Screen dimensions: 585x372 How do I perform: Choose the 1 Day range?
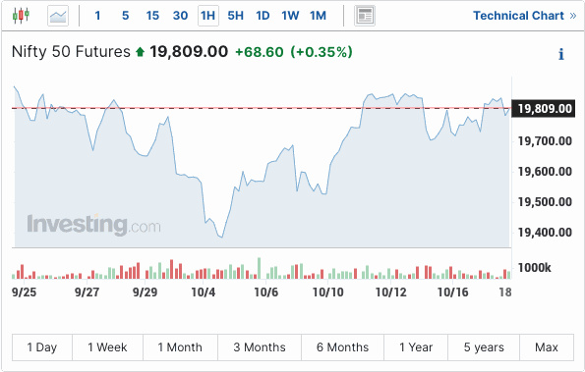(42, 347)
